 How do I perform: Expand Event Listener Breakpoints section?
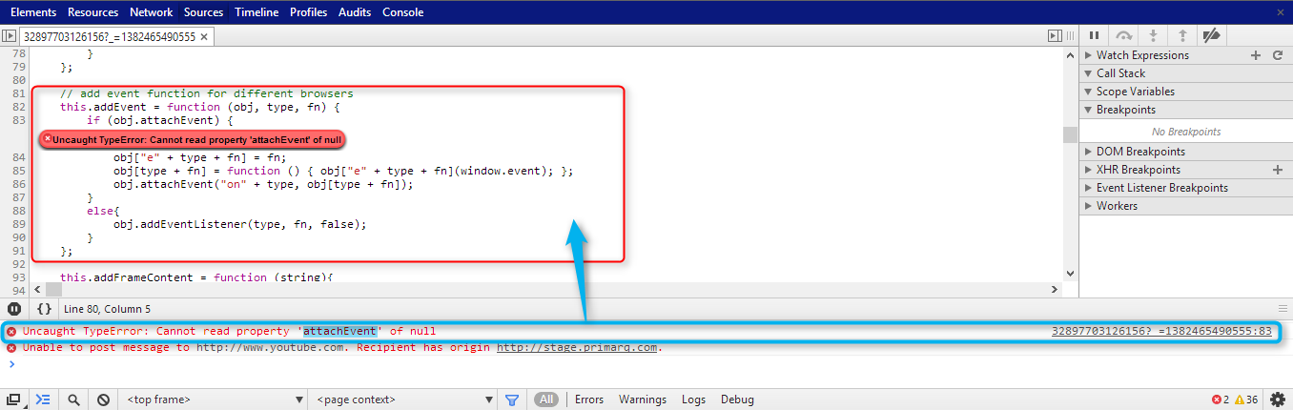point(1161,188)
